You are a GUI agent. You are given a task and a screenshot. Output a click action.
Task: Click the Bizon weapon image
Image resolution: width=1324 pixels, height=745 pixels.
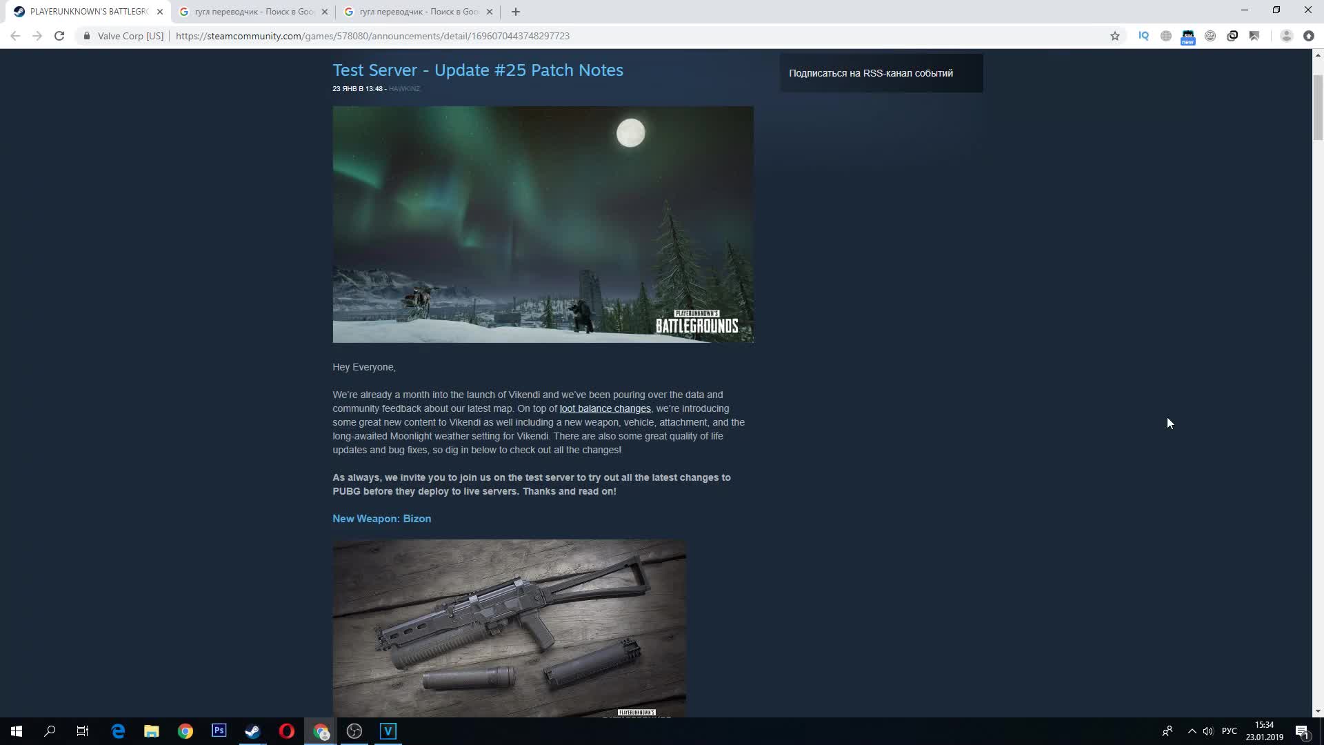click(509, 628)
